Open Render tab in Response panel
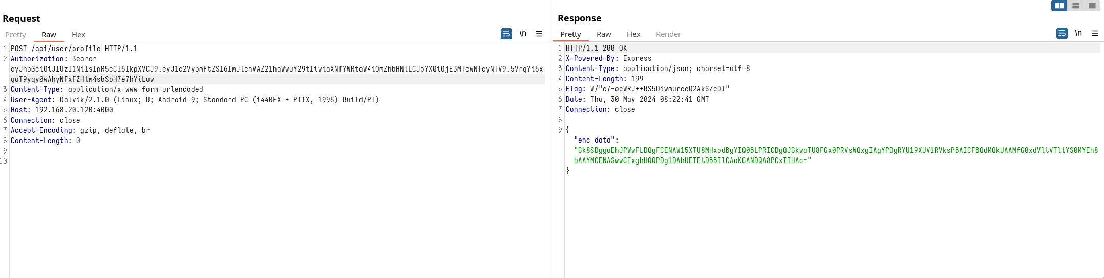Image resolution: width=1104 pixels, height=278 pixels. pyautogui.click(x=668, y=34)
